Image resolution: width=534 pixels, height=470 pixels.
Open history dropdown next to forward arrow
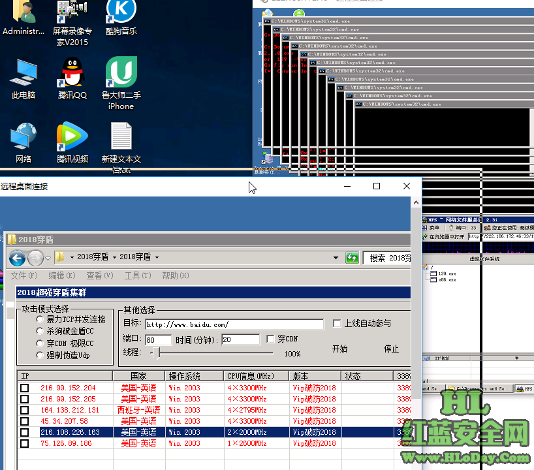point(48,258)
